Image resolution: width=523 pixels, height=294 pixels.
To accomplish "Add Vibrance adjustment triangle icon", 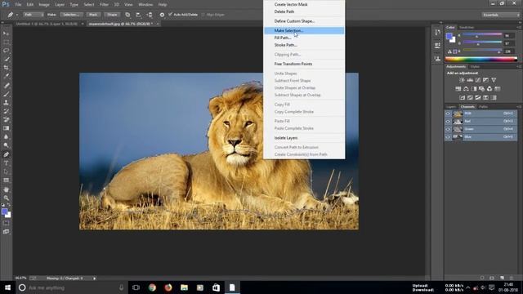I will [x=494, y=80].
